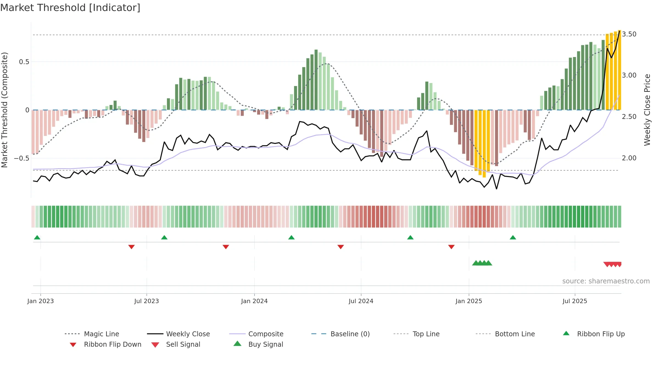659x370 pixels.
Task: Click the Jul 2024 x-axis label
Action: [x=361, y=301]
